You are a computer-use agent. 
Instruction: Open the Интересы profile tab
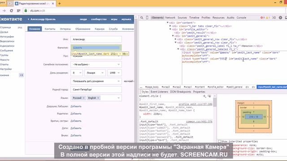[65, 29]
